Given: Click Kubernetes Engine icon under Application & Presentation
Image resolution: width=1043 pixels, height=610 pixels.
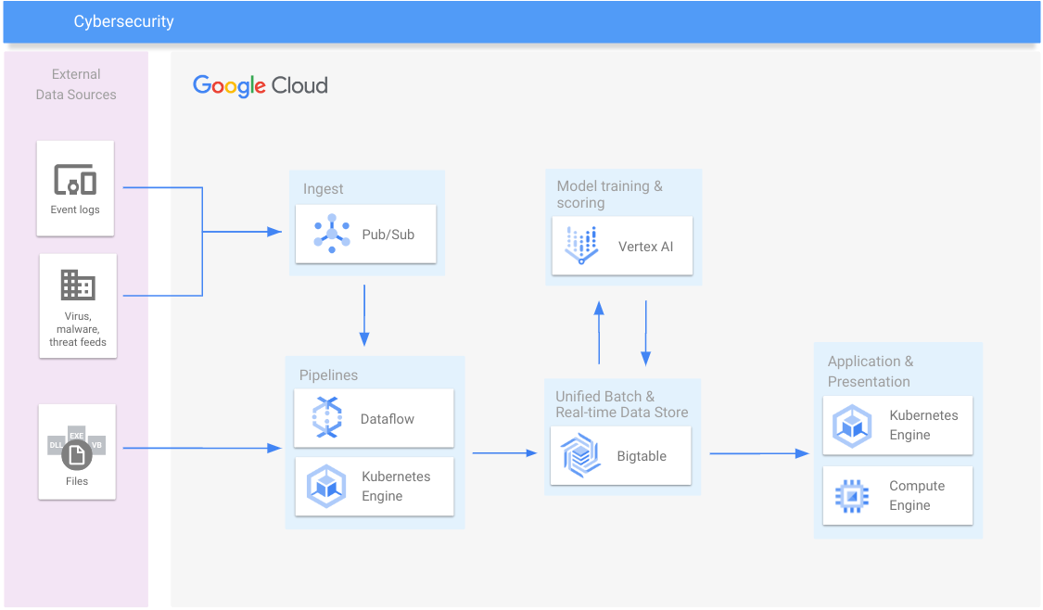Looking at the screenshot, I should (850, 426).
